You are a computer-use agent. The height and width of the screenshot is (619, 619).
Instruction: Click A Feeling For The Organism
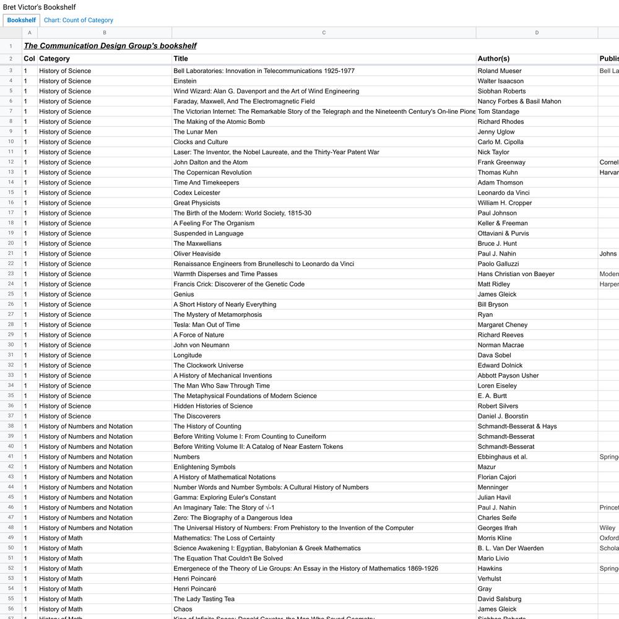click(x=324, y=223)
